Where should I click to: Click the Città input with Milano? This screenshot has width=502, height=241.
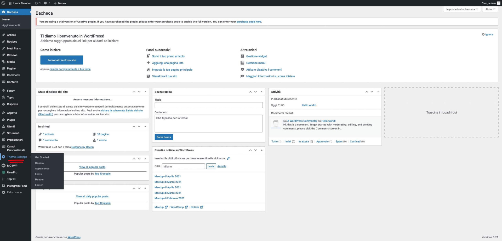pyautogui.click(x=183, y=166)
